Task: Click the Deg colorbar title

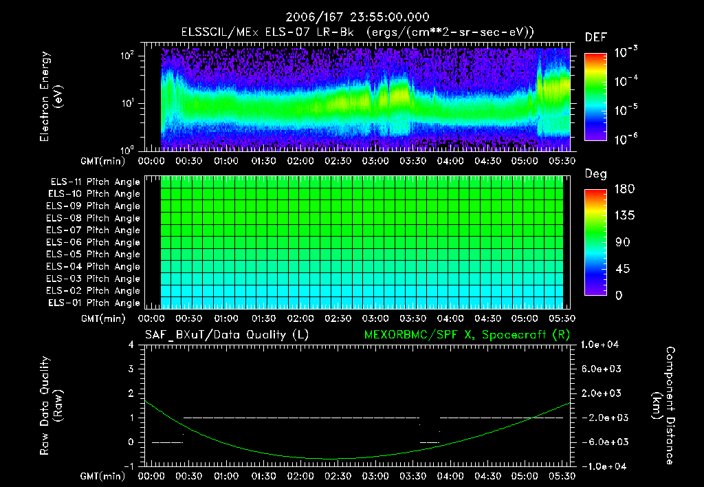Action: 595,174
